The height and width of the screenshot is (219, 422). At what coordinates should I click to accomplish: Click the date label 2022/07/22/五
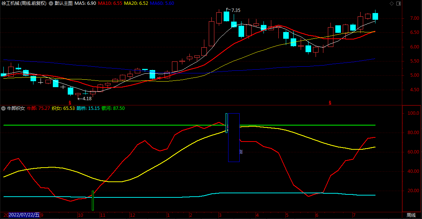pos(24,215)
